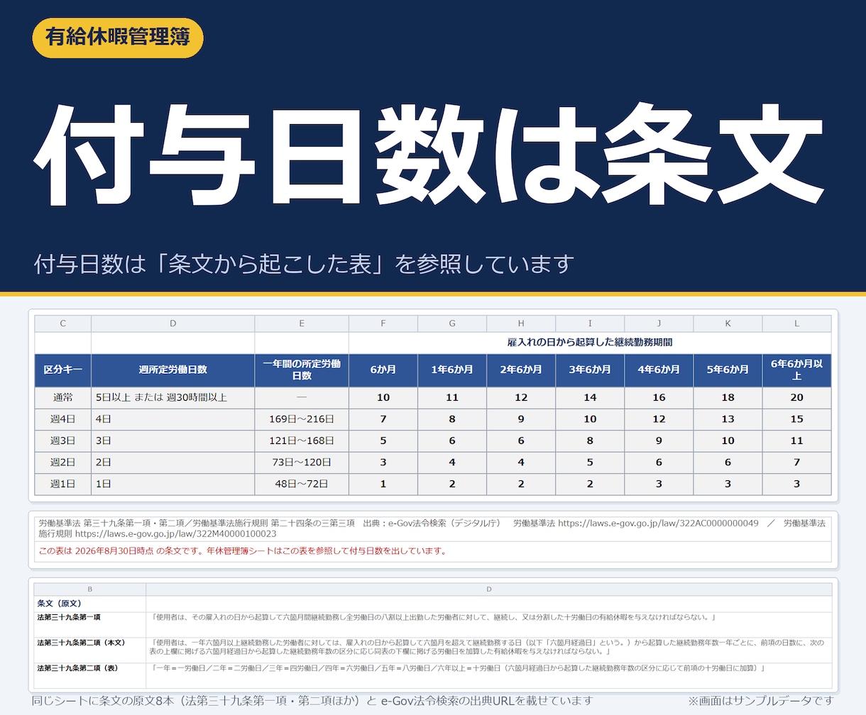Select the 通常 row key cell
Image resolution: width=866 pixels, height=715 pixels.
tap(63, 398)
